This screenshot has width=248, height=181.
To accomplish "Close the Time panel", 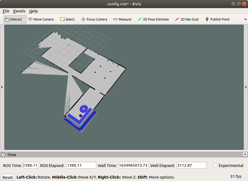I will tap(245, 155).
